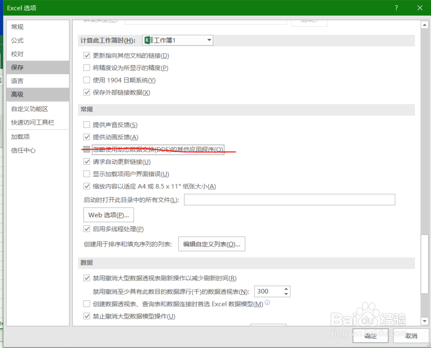
Task: Select 常规 category in sidebar
Action: (37, 27)
